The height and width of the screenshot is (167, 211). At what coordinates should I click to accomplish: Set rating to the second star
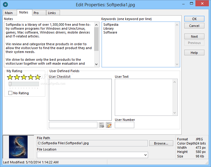coord(17,77)
